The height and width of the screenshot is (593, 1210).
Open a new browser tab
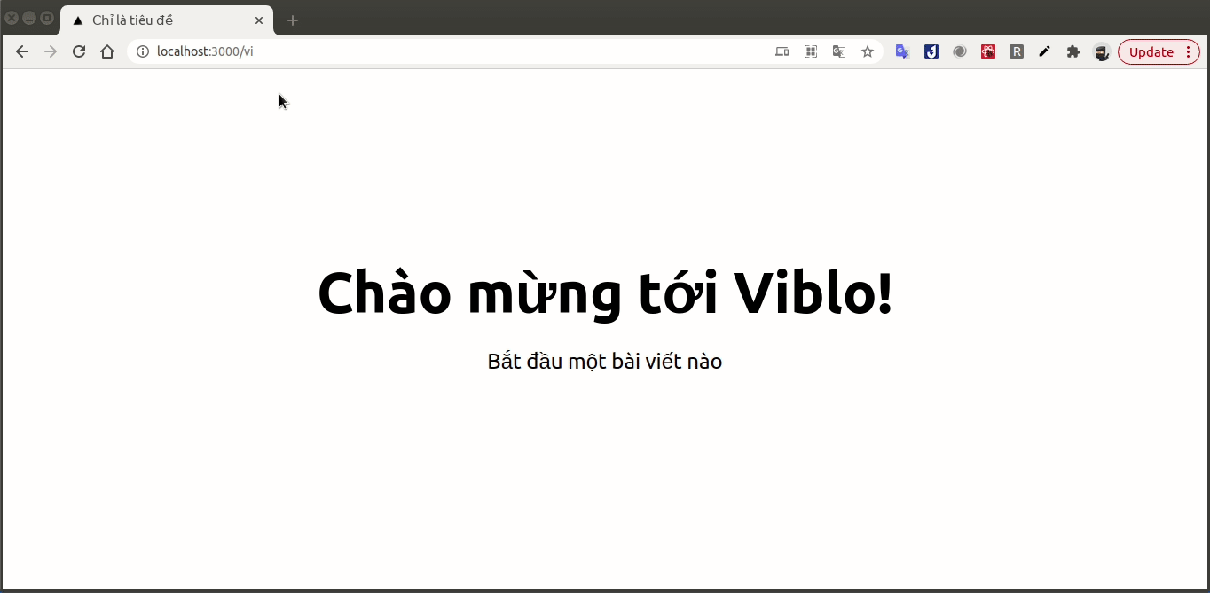tap(293, 20)
